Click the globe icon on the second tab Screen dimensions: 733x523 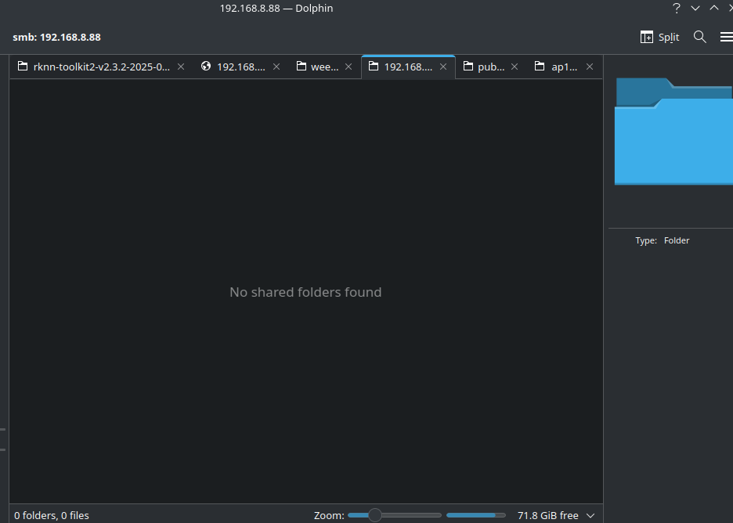[x=206, y=66]
